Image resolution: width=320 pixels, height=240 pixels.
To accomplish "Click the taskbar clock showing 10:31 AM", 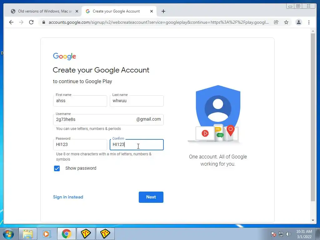I will pos(304,234).
